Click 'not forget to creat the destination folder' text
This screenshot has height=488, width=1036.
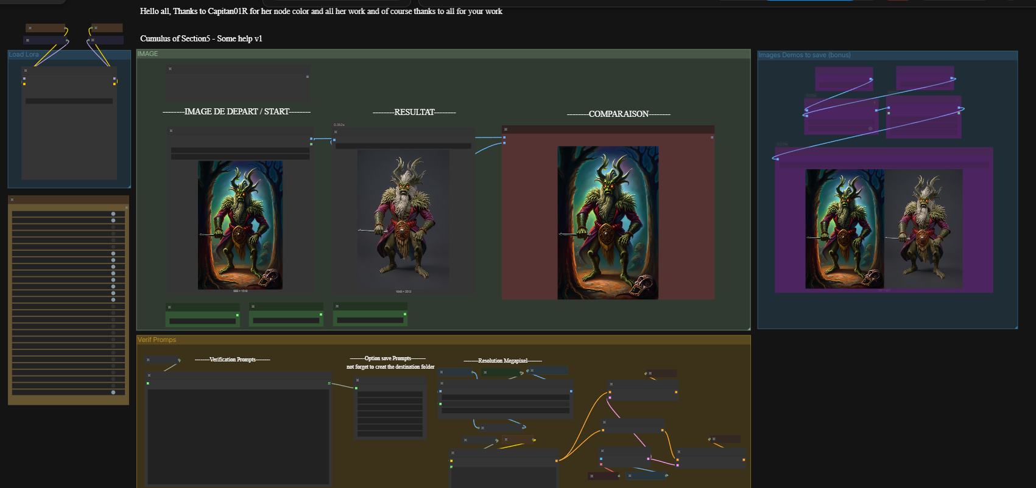click(x=390, y=367)
